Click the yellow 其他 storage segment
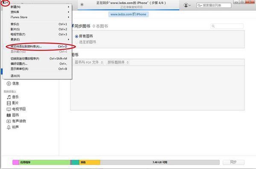The height and width of the screenshot is (169, 256). pyautogui.click(x=90, y=162)
